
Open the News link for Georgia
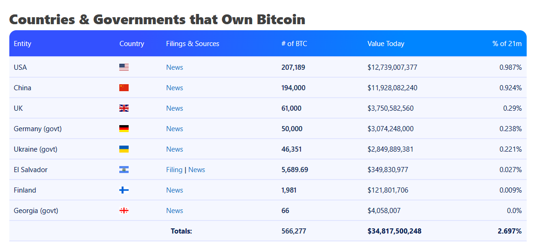click(x=174, y=211)
